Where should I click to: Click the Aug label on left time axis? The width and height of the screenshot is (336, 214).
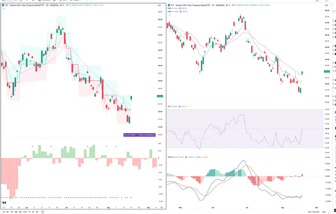coord(108,208)
